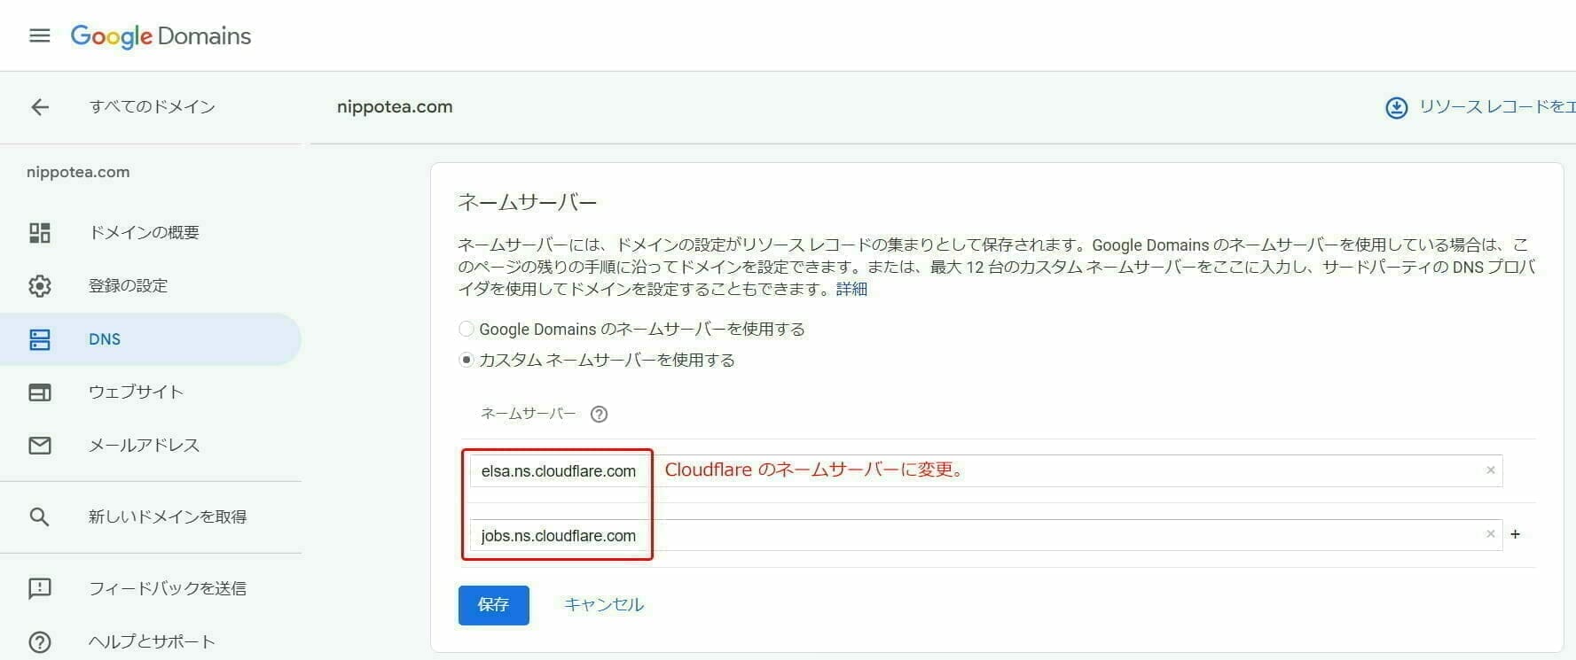The height and width of the screenshot is (660, 1576).
Task: Click the elsa.ns.cloudflare.com input field
Action: pos(986,470)
